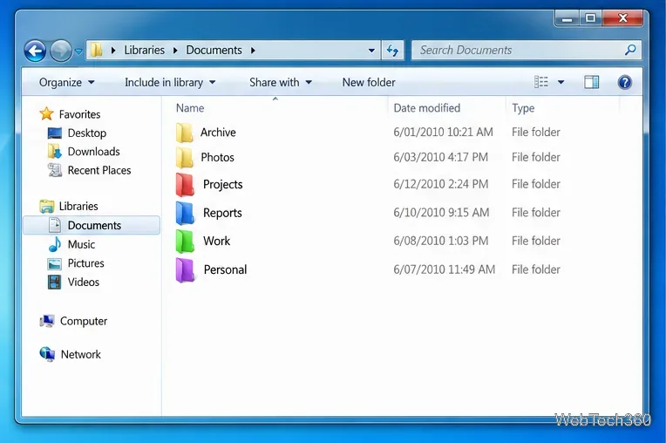This screenshot has width=666, height=443.
Task: Click the Recent Places icon
Action: pos(54,170)
